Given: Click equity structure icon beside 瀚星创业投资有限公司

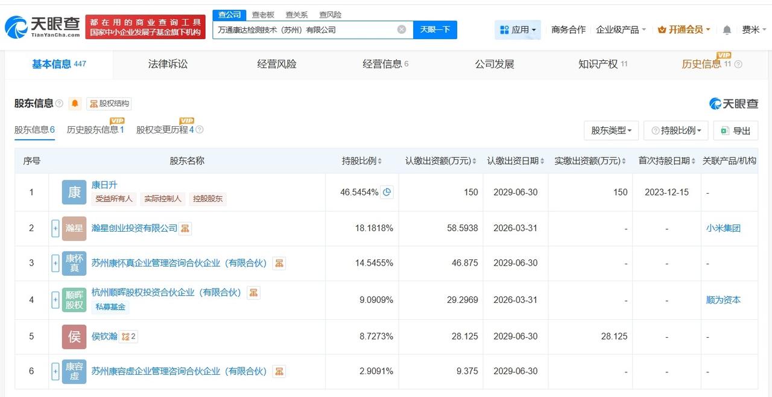Looking at the screenshot, I should point(185,228).
